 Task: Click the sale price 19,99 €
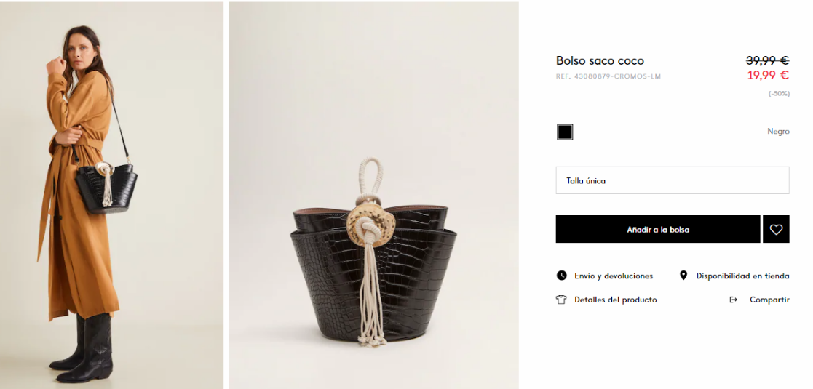(768, 75)
